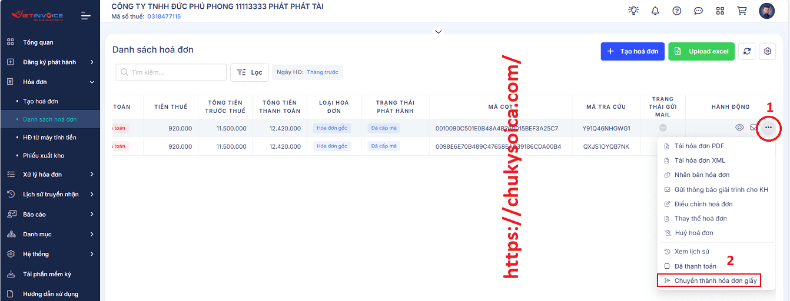Tick the Đã thanh toán option

[x=716, y=266]
